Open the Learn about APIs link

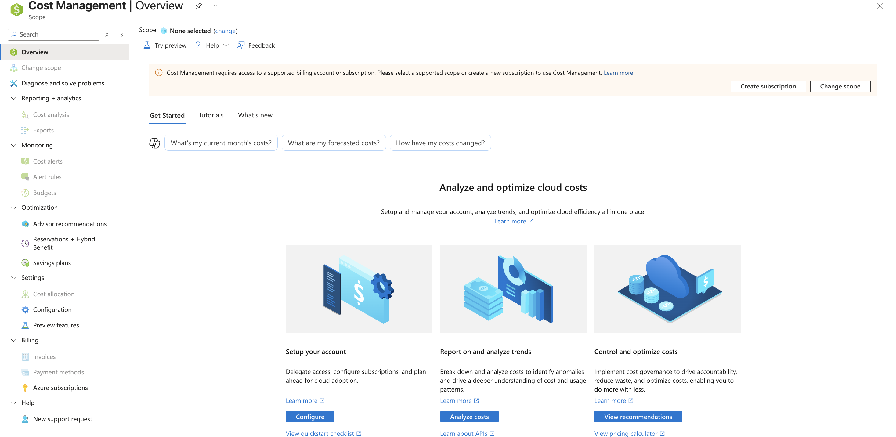click(x=467, y=433)
